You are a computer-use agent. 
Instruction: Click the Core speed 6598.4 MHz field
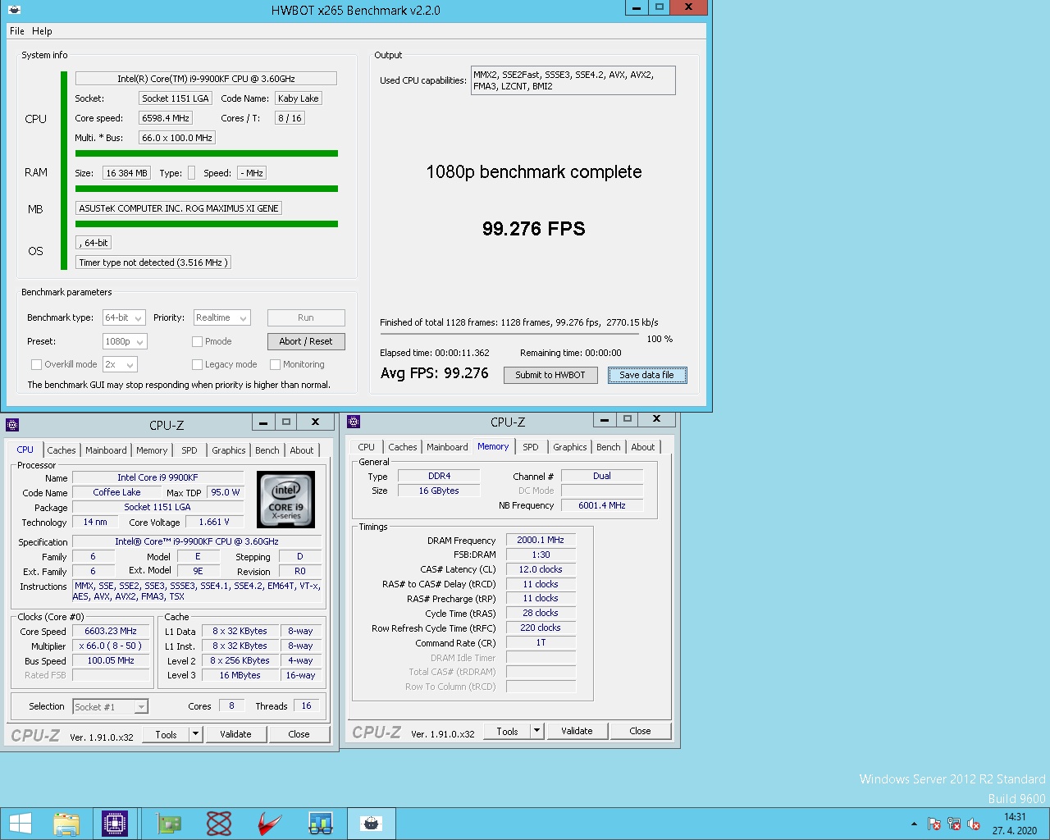[x=167, y=118]
